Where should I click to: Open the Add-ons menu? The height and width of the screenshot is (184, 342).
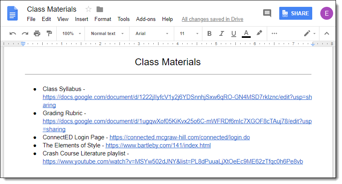(x=146, y=19)
